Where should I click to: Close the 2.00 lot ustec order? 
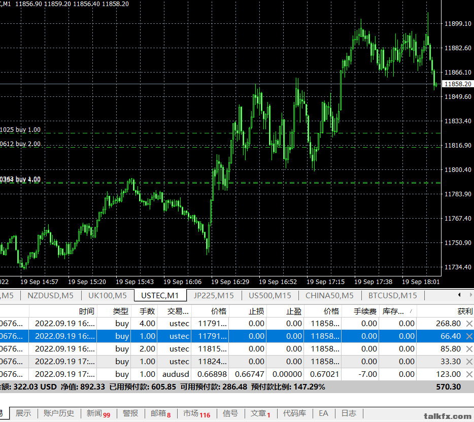(469, 349)
